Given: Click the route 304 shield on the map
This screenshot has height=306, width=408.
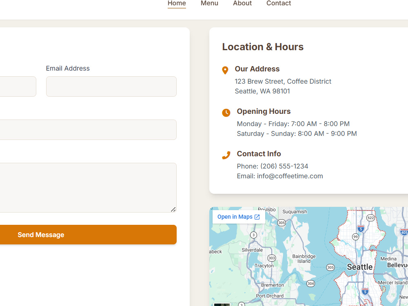Looking at the screenshot, I should 310,284.
